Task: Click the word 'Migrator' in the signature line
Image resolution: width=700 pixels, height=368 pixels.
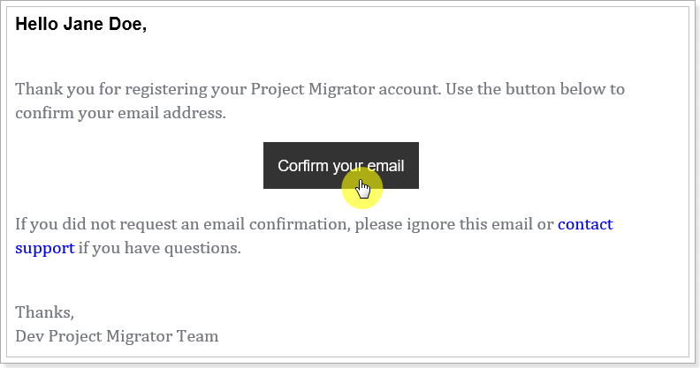Action: tap(139, 336)
